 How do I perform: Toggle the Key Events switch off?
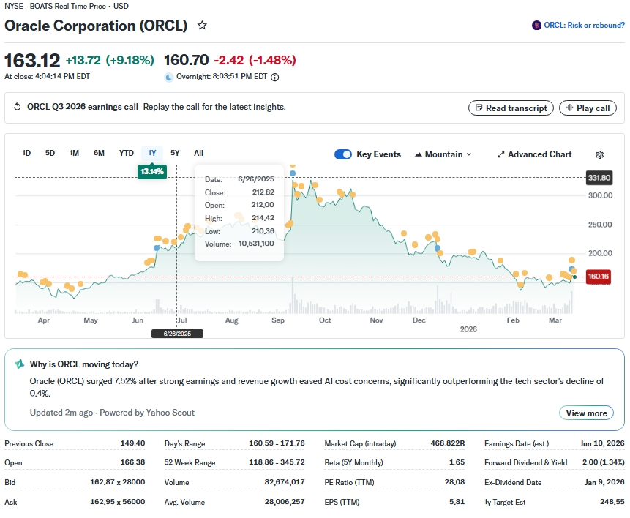342,154
